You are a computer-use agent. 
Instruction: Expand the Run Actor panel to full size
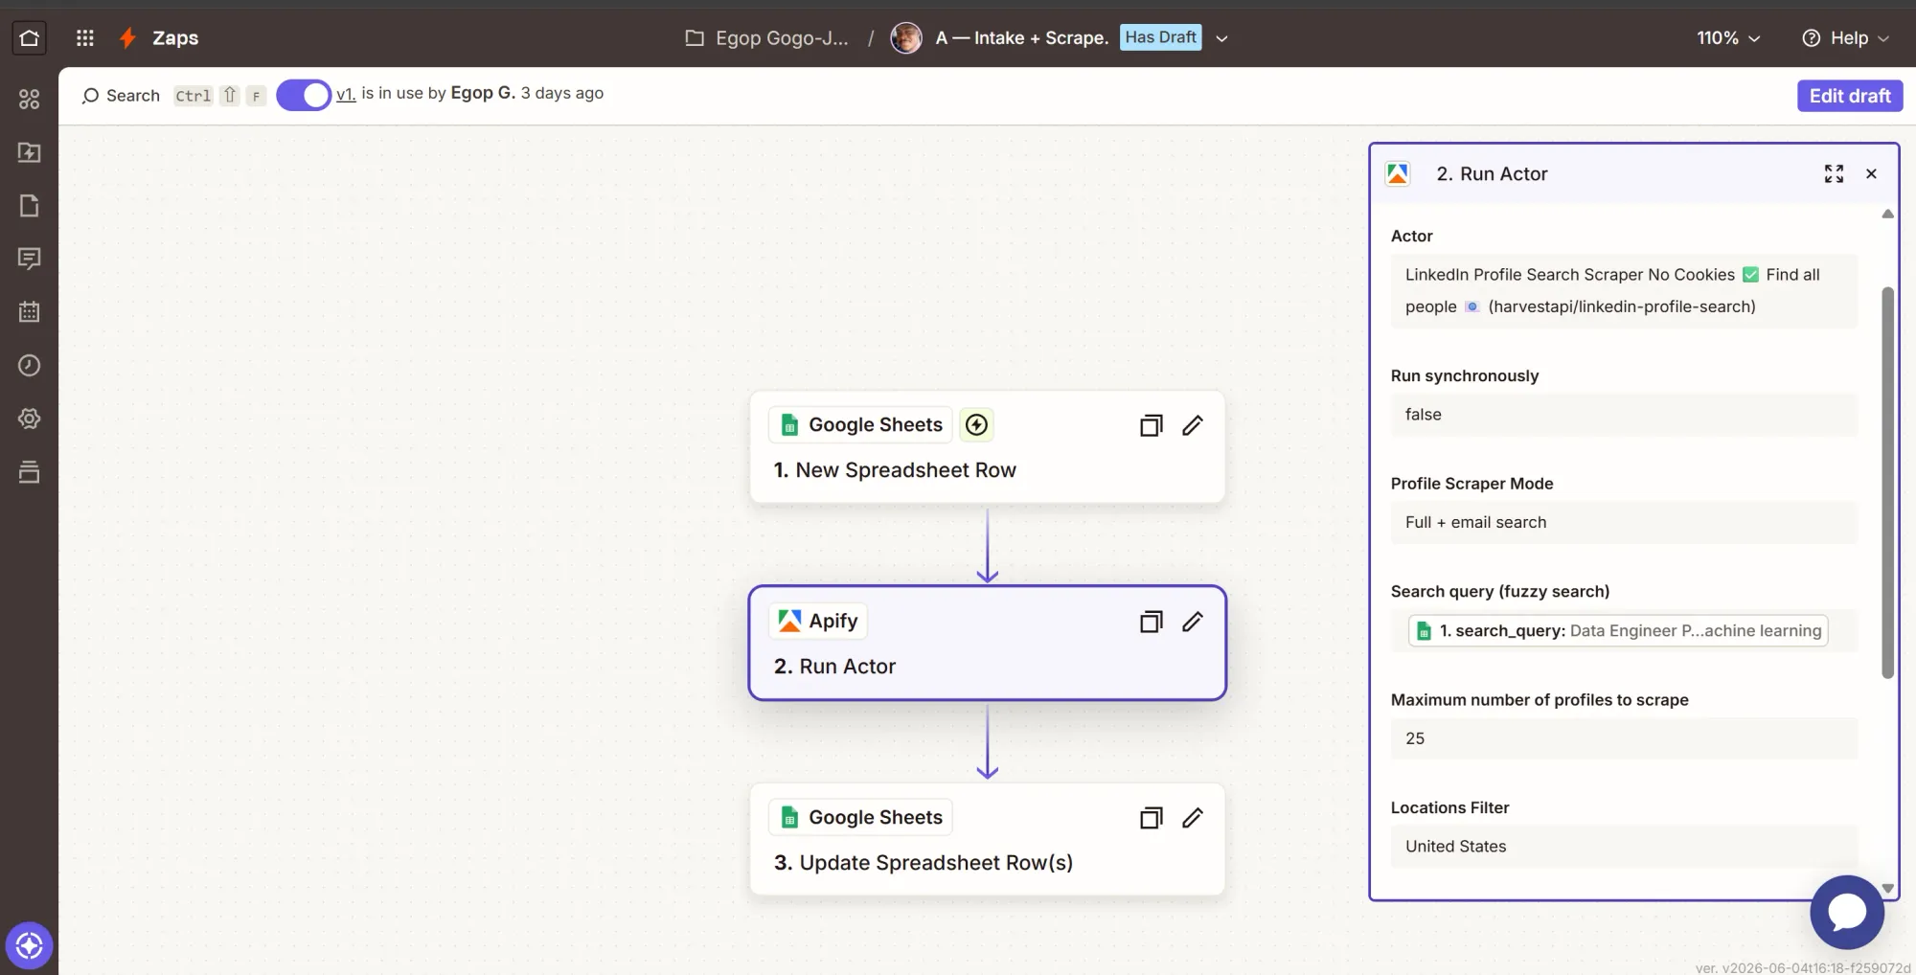pos(1834,173)
